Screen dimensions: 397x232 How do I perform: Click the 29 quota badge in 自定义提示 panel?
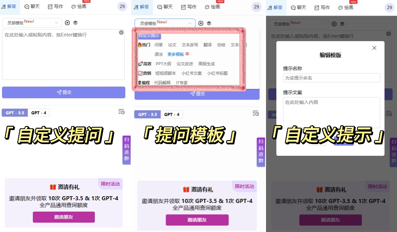[x=390, y=8]
